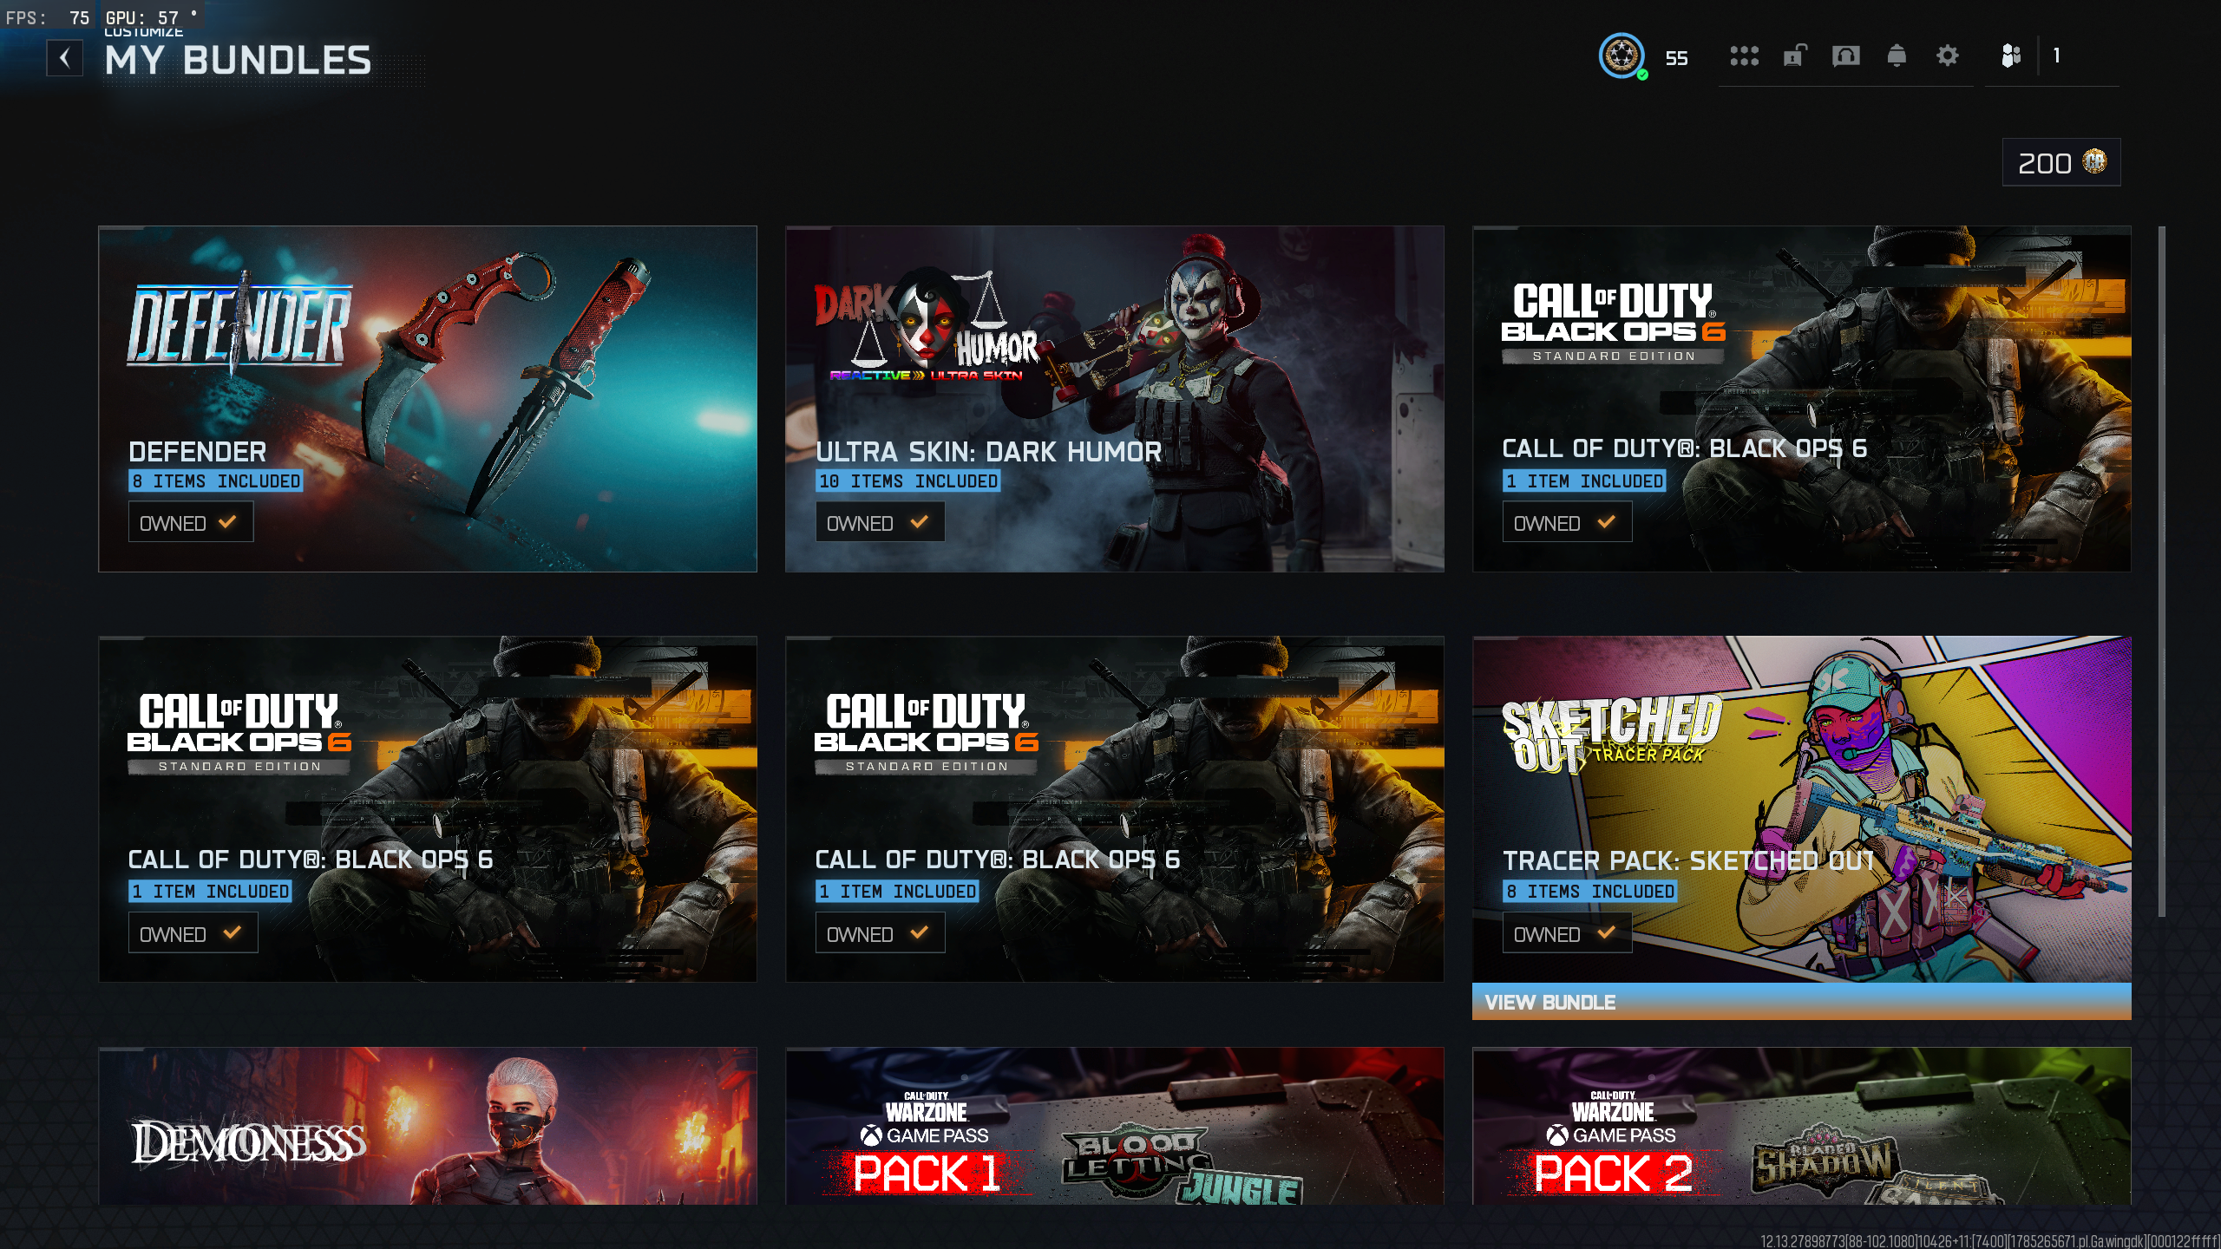This screenshot has height=1249, width=2221.
Task: Click the 200 COD Points balance box
Action: (2061, 162)
